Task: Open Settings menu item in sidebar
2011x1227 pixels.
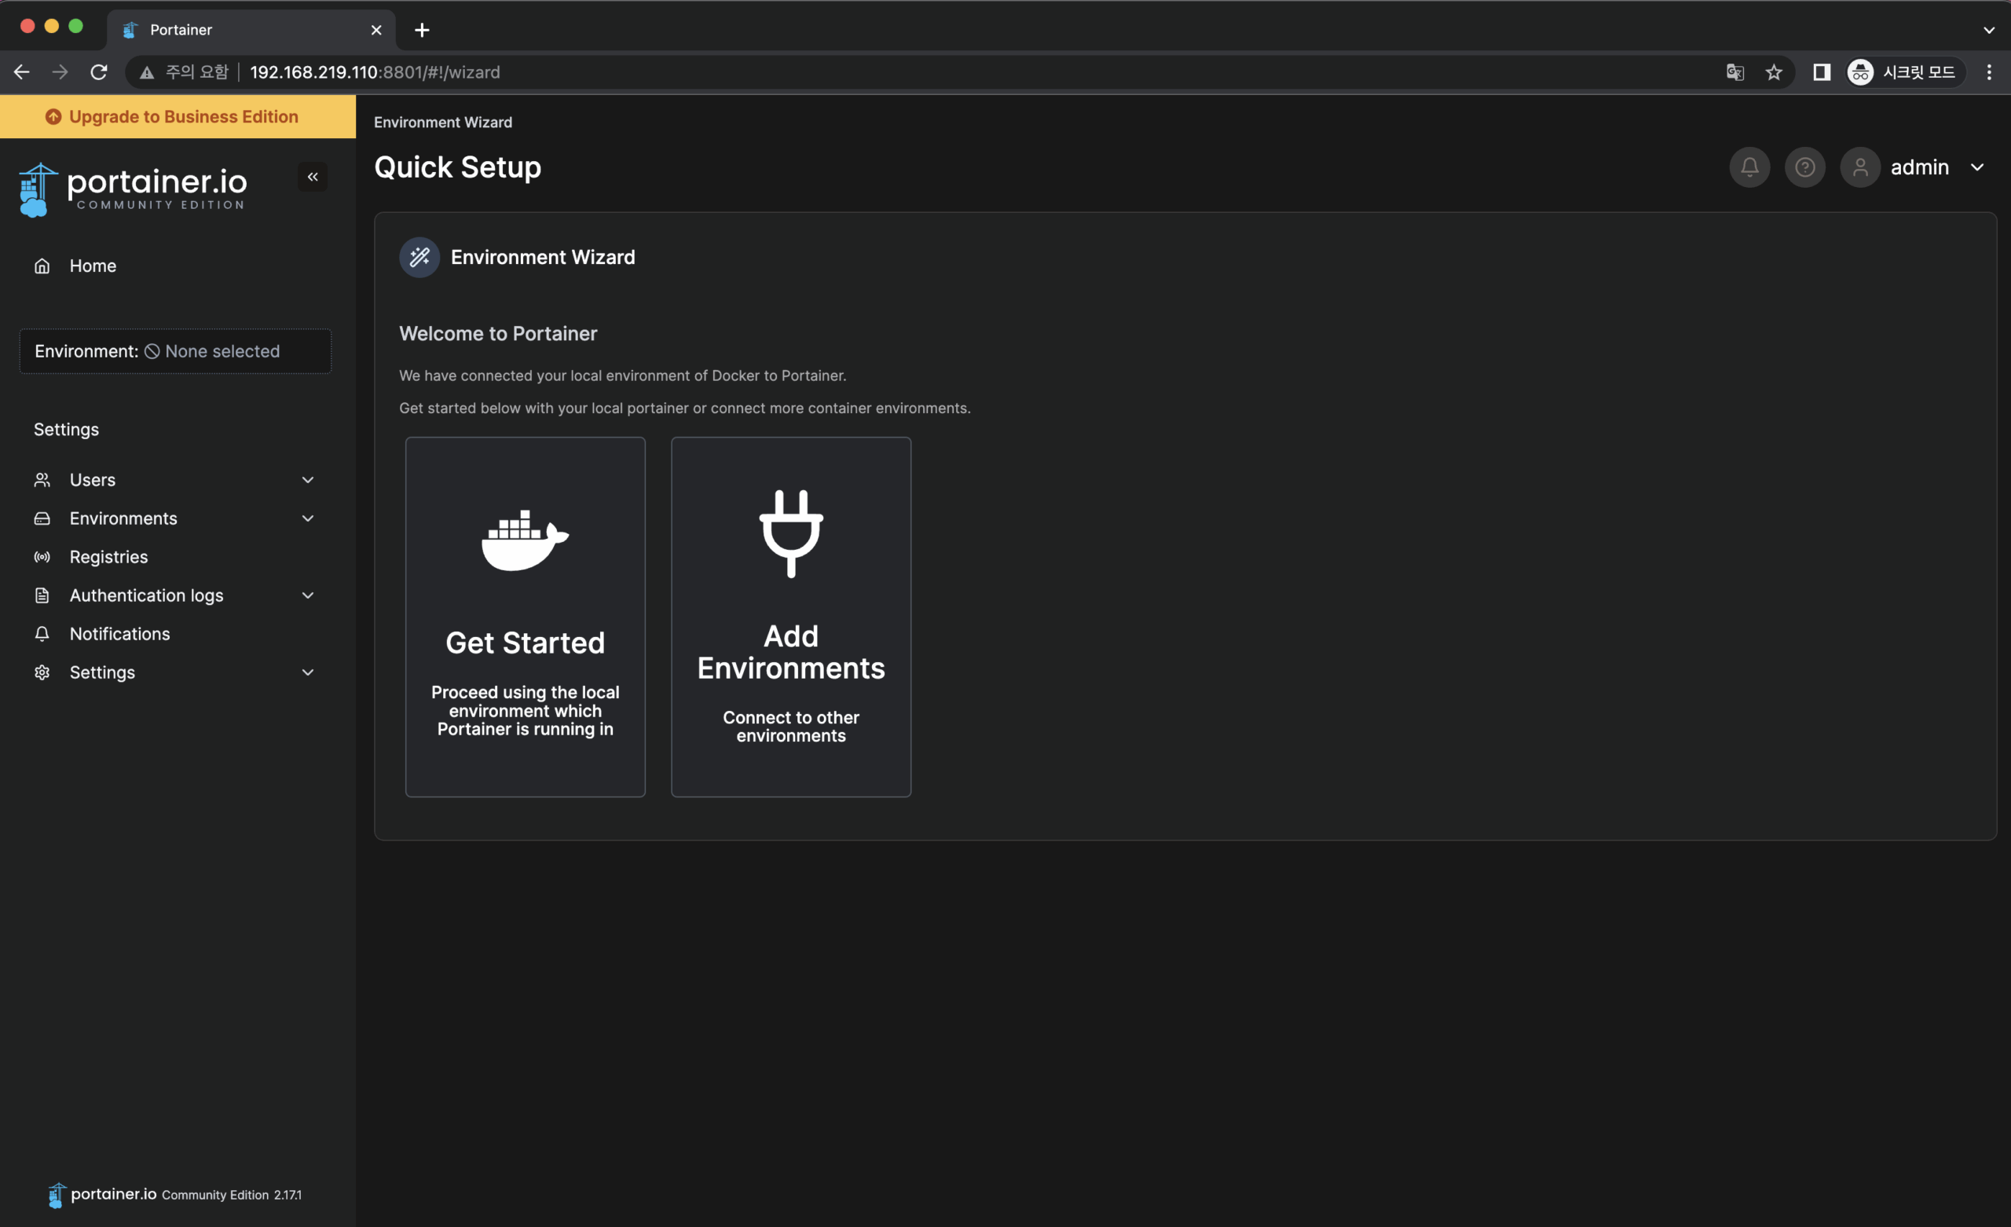Action: click(x=174, y=672)
